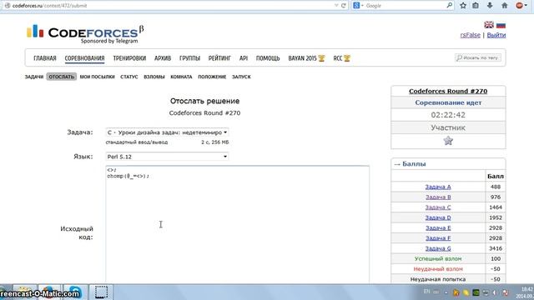Open the red add-on menu icon
The image size is (534, 300).
click(519, 6)
